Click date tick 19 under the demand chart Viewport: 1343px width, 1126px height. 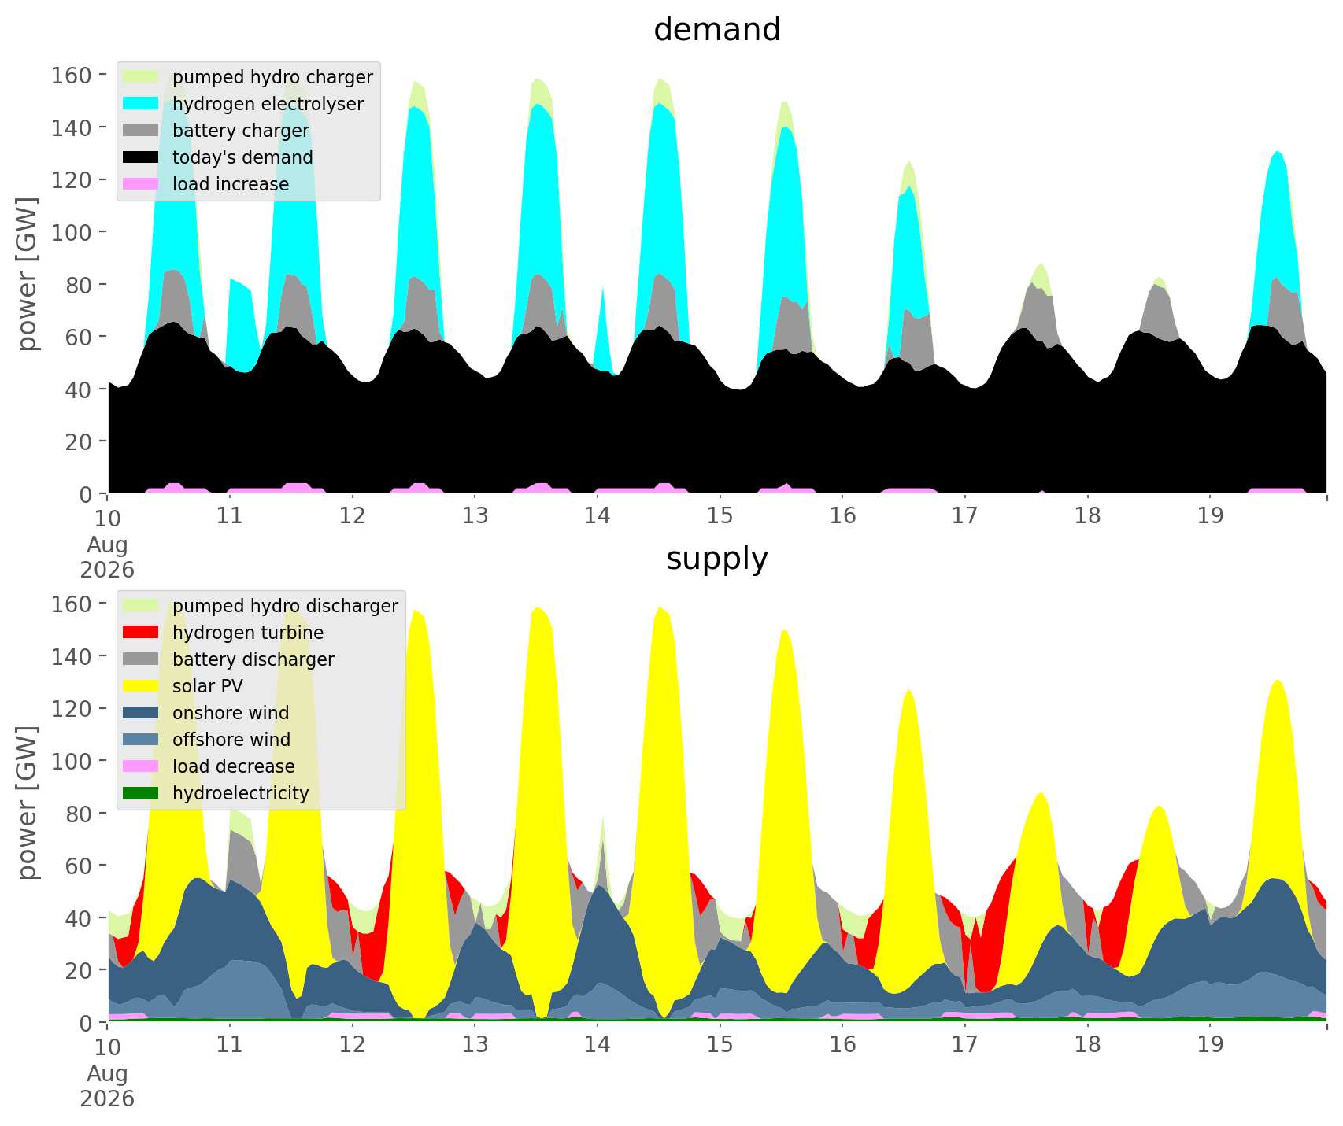1210,516
